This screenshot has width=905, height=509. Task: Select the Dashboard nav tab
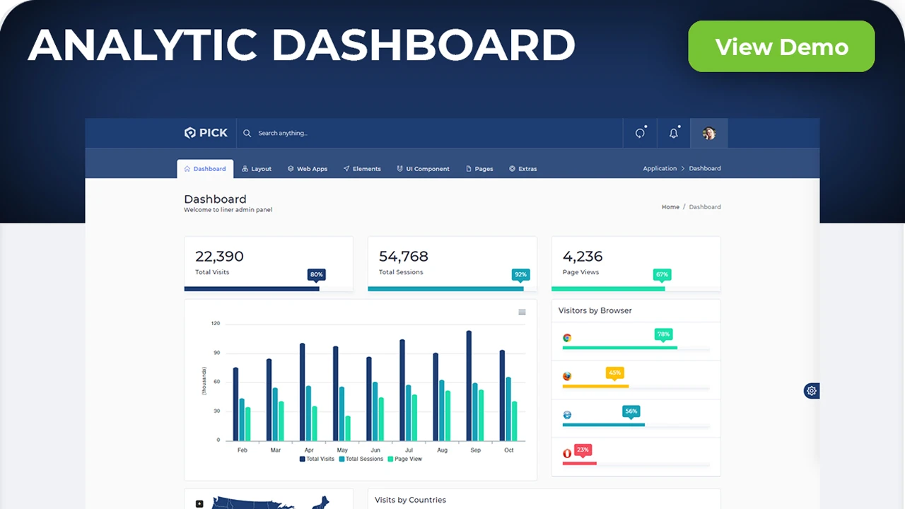tap(205, 169)
